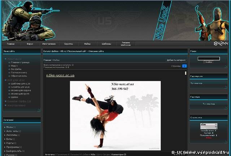The width and height of the screenshot is (231, 156).
Task: Click the N1ke UcoZ banner logo
Action: 162,21
